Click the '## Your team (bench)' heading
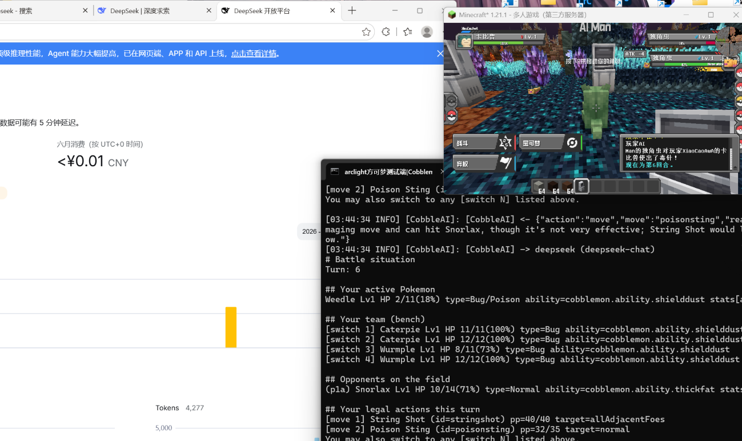The height and width of the screenshot is (441, 742). pyautogui.click(x=375, y=319)
